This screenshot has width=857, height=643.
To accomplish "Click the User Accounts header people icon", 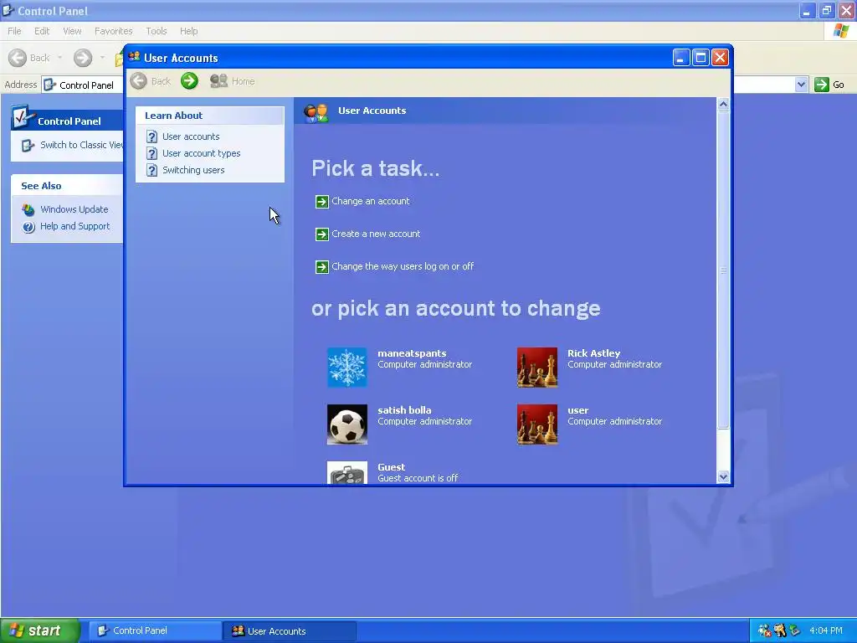I will pos(316,113).
